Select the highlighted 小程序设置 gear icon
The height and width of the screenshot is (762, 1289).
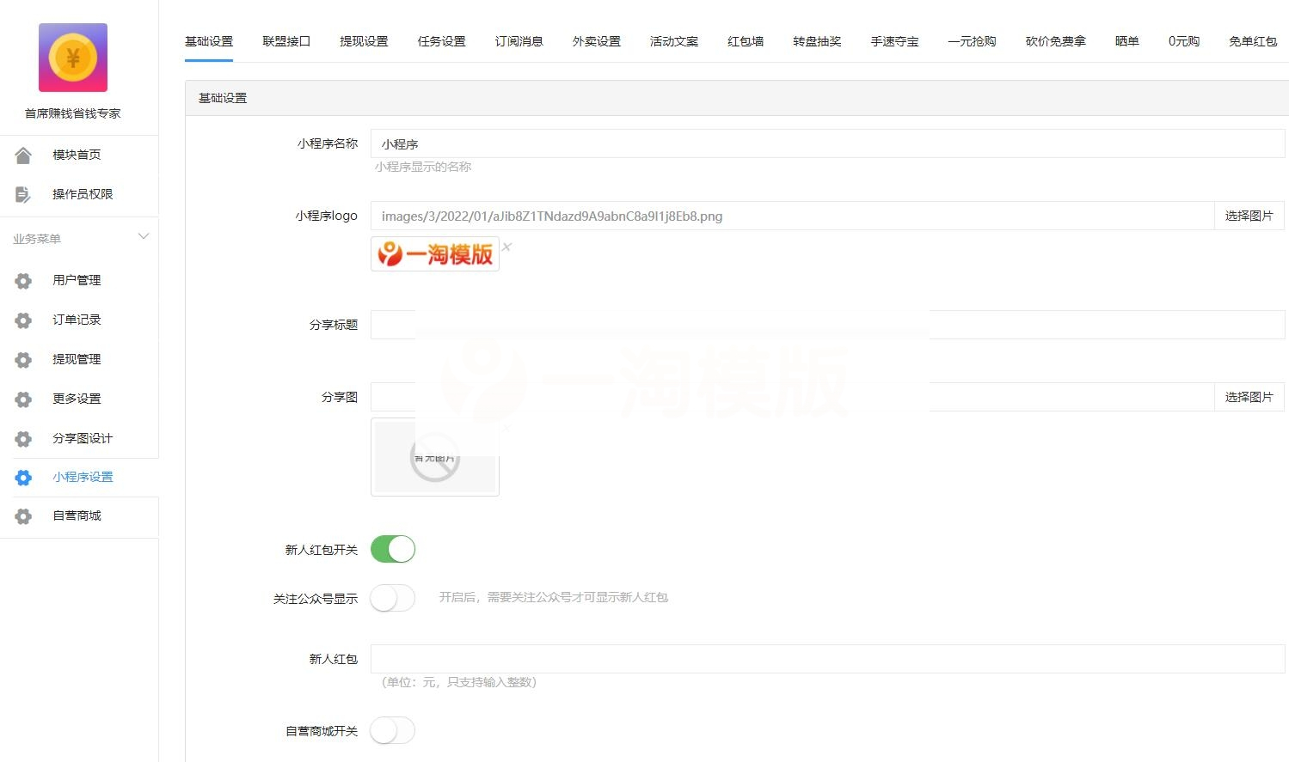[x=23, y=478]
